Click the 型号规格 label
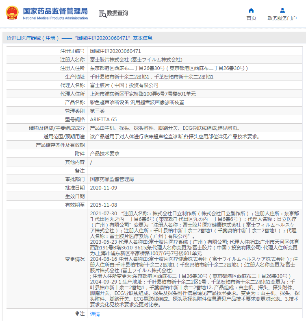 point(75,120)
